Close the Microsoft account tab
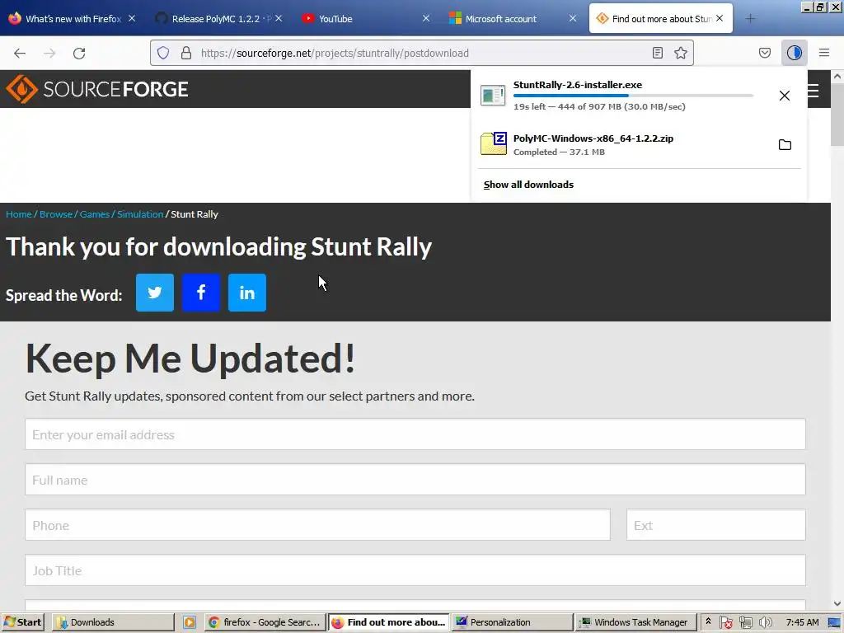Image resolution: width=844 pixels, height=633 pixels. point(573,18)
